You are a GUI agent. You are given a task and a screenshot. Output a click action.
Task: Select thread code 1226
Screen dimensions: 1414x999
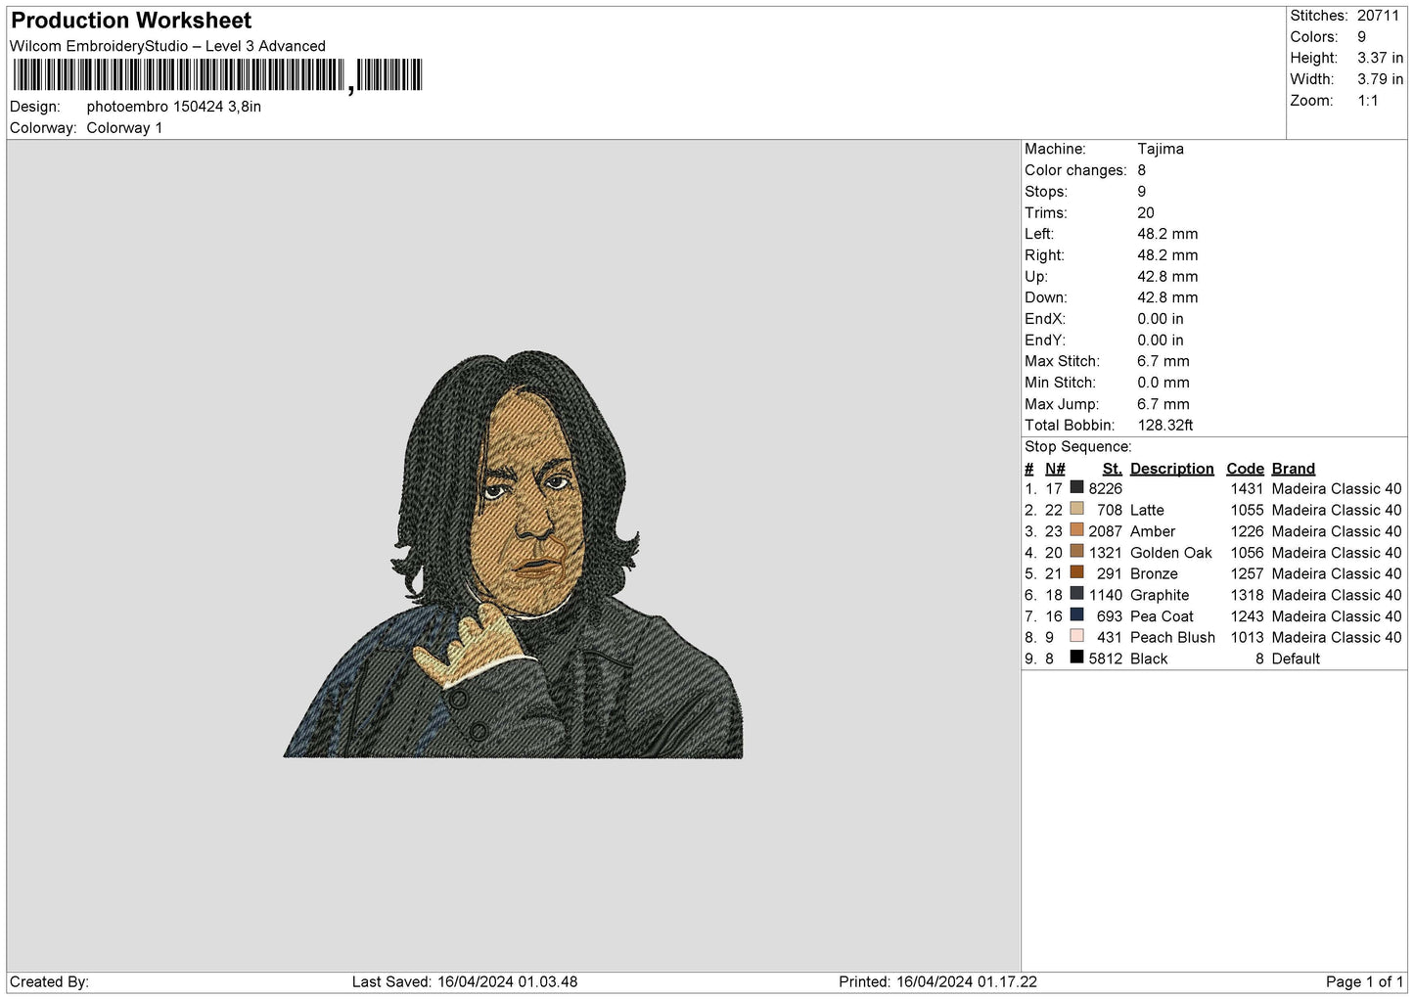[1248, 531]
